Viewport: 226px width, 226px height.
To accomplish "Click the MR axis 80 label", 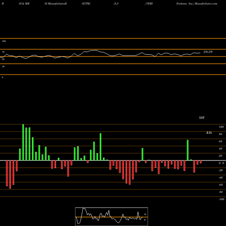I will [x=221, y=134].
